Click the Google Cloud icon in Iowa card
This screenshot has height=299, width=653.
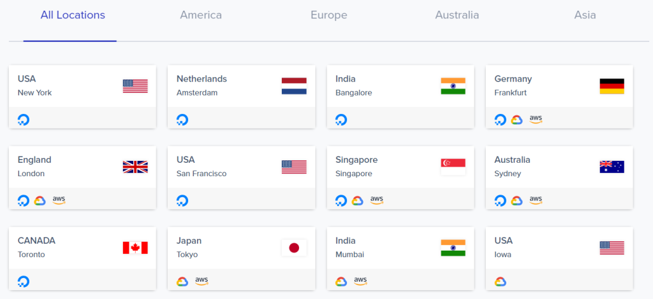click(x=500, y=282)
